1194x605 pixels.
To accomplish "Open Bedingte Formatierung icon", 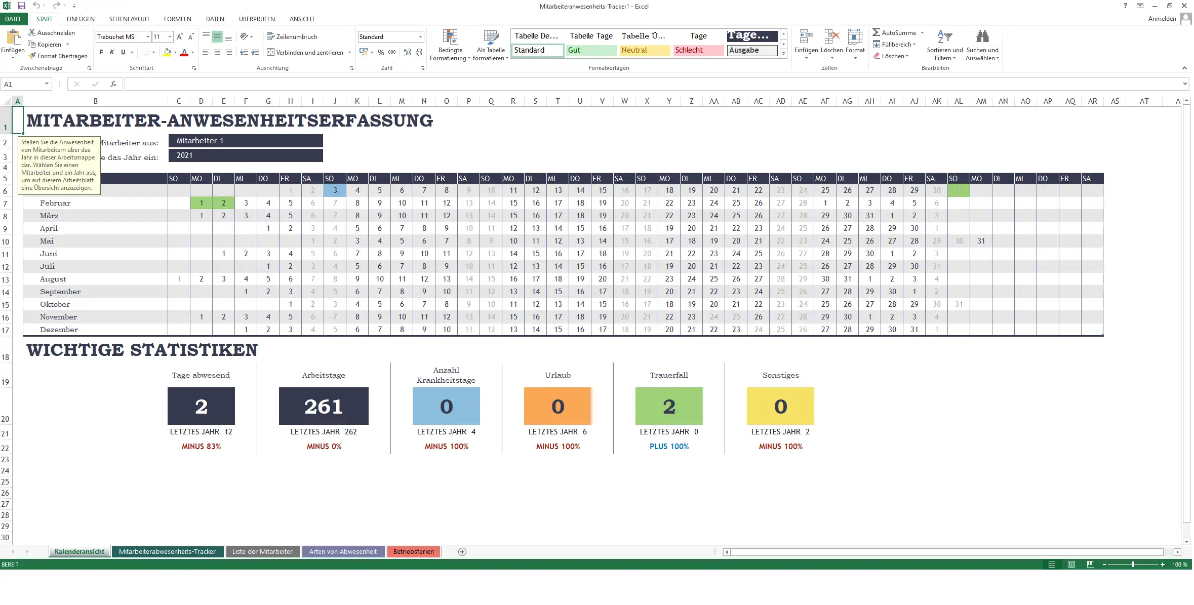I will coord(450,37).
